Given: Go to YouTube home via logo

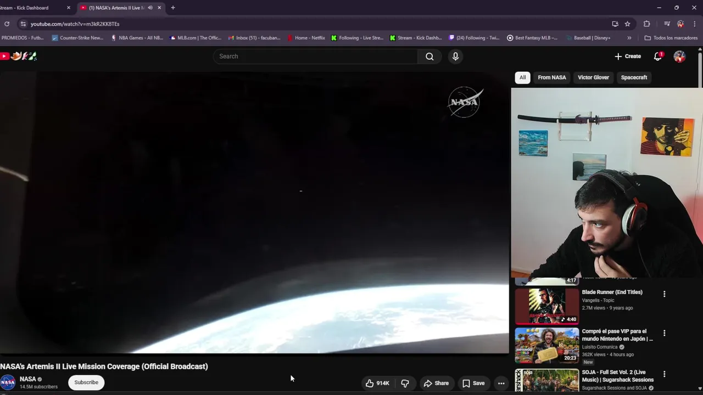Looking at the screenshot, I should tap(19, 56).
